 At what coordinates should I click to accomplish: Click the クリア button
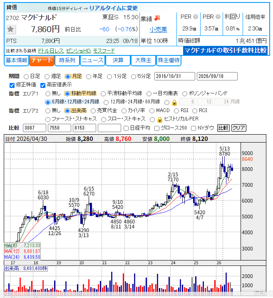pyautogui.click(x=239, y=128)
